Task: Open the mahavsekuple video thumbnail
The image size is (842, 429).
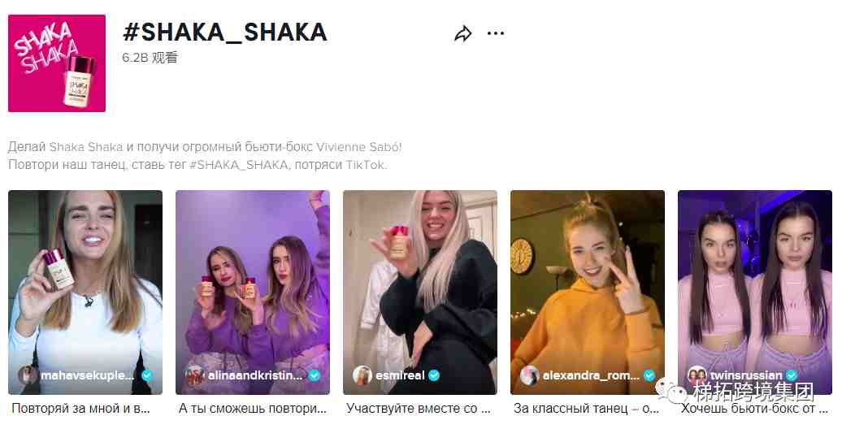Action: click(x=85, y=292)
